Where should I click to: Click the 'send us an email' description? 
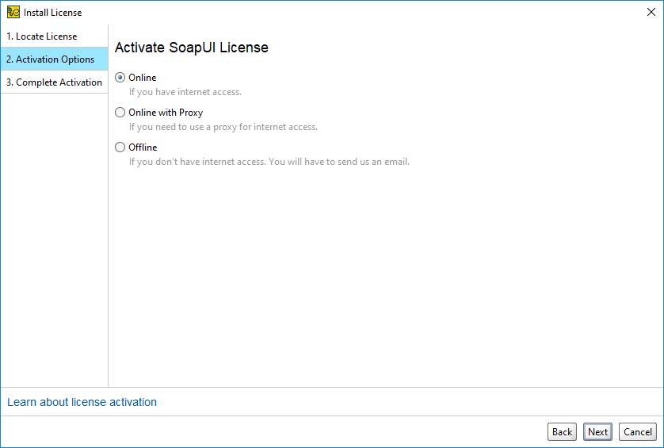click(x=269, y=162)
